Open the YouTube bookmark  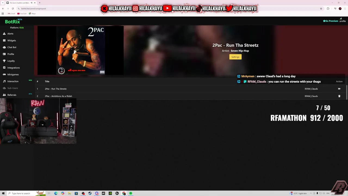(22, 14)
